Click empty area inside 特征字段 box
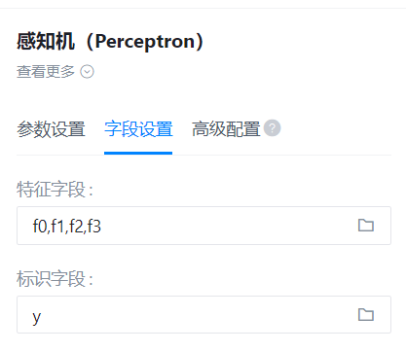 227,226
